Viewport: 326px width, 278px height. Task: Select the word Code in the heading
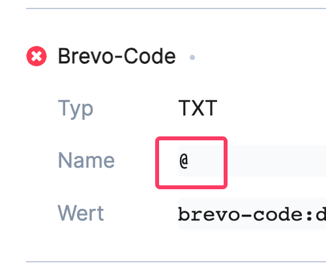[x=150, y=56]
